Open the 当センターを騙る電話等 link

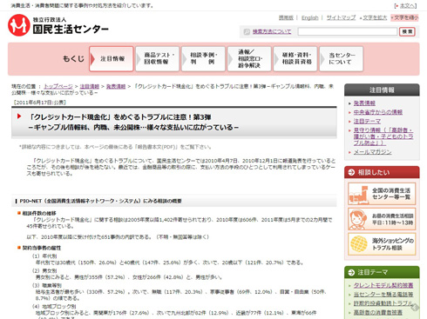pyautogui.click(x=383, y=295)
